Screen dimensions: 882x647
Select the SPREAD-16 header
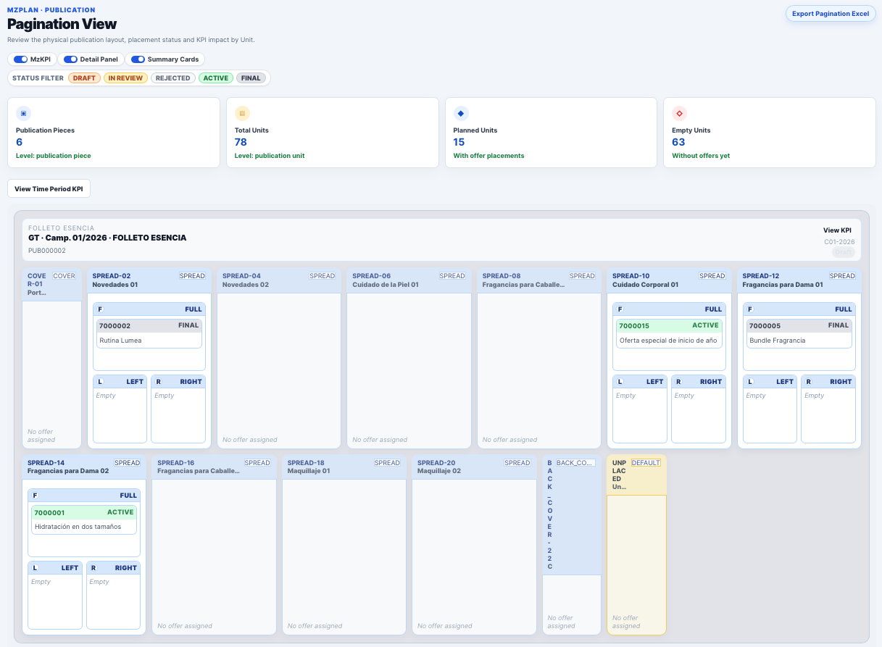point(214,467)
